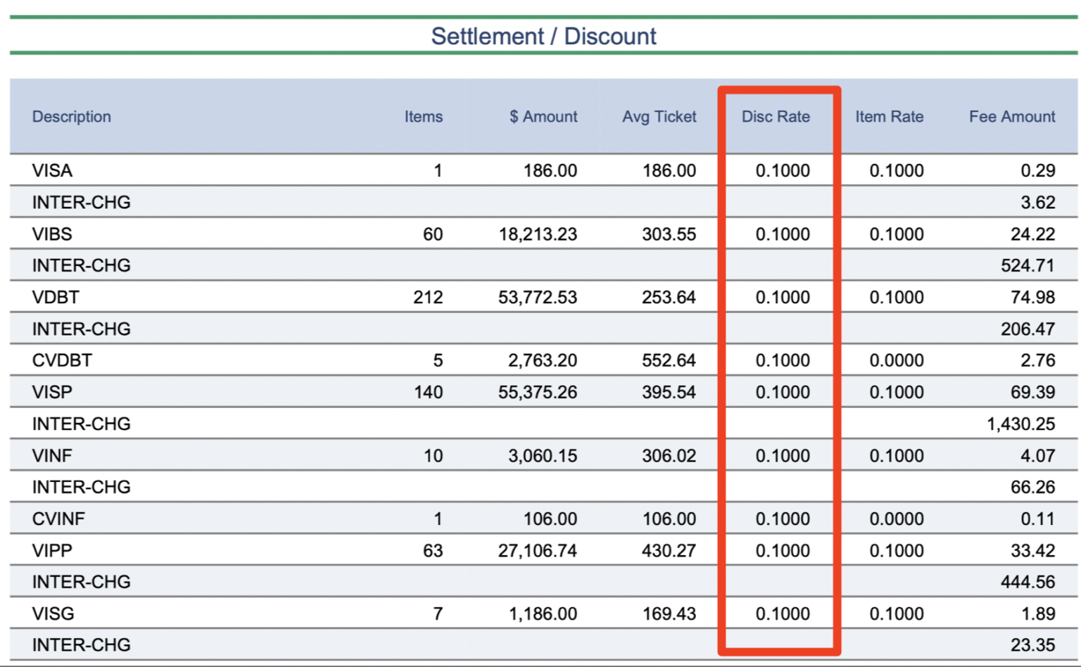The image size is (1081, 667).
Task: Click the Fee Amount column header
Action: point(1012,117)
